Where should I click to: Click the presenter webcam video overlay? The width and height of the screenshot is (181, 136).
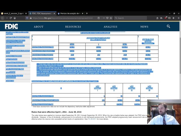point(164,112)
